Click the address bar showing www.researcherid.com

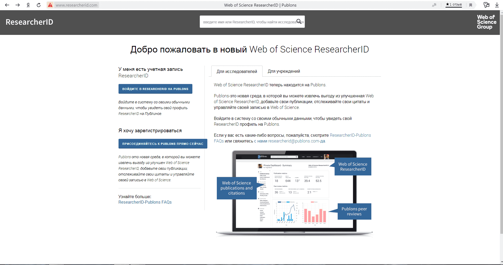click(76, 5)
